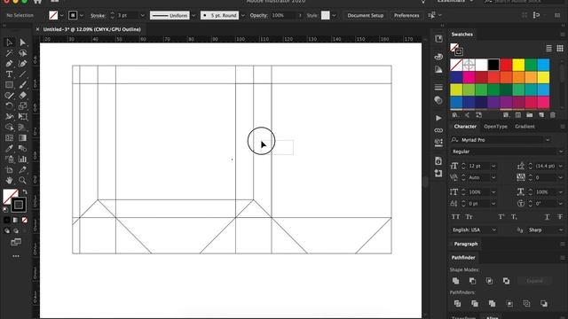Toggle Strikethrough text style
The height and width of the screenshot is (319, 568).
[560, 217]
